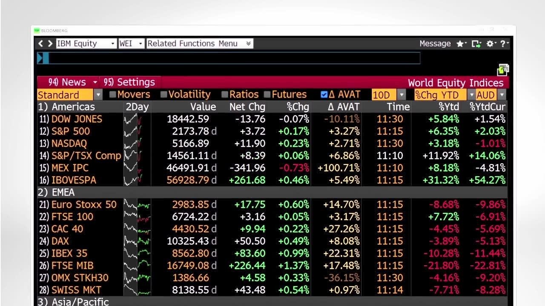Image resolution: width=545 pixels, height=306 pixels.
Task: Click MEX IPC Δ AVAT +100.71%
Action: pos(338,168)
